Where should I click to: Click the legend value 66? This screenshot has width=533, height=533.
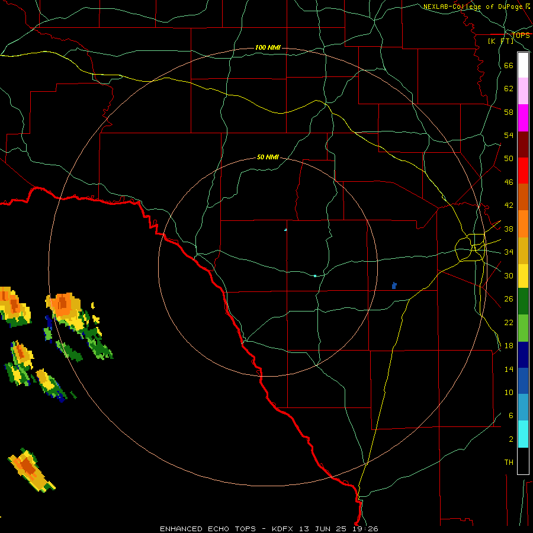coord(509,65)
